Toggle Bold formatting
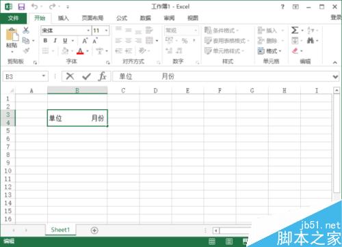Viewport: 342px width, 247px height. 45,40
